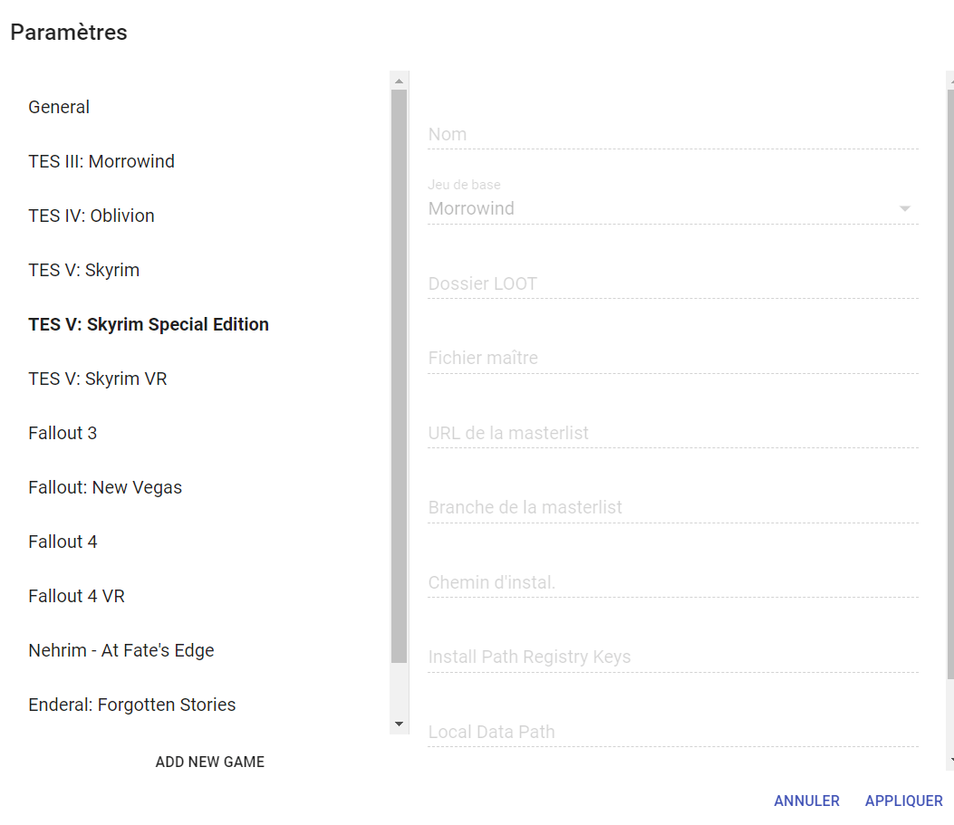Click the game list scrollbar thumb

coord(400,377)
